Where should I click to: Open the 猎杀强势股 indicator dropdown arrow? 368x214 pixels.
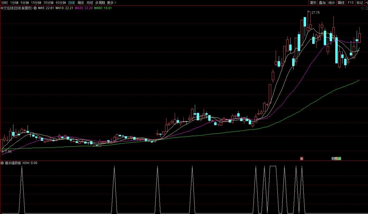click(2, 163)
